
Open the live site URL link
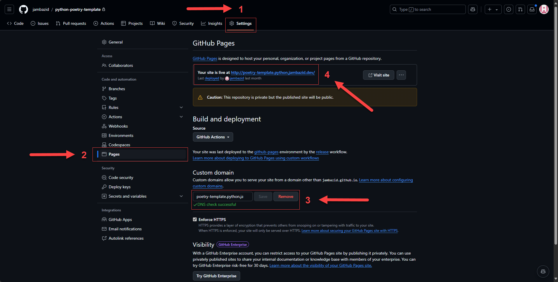(x=273, y=72)
